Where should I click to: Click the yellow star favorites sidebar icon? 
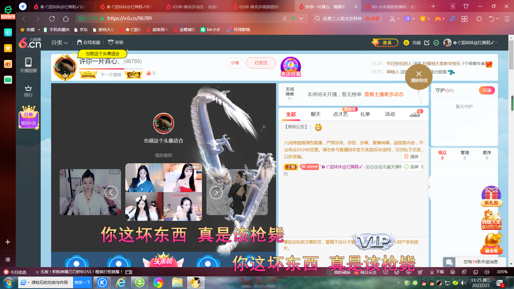pyautogui.click(x=8, y=48)
